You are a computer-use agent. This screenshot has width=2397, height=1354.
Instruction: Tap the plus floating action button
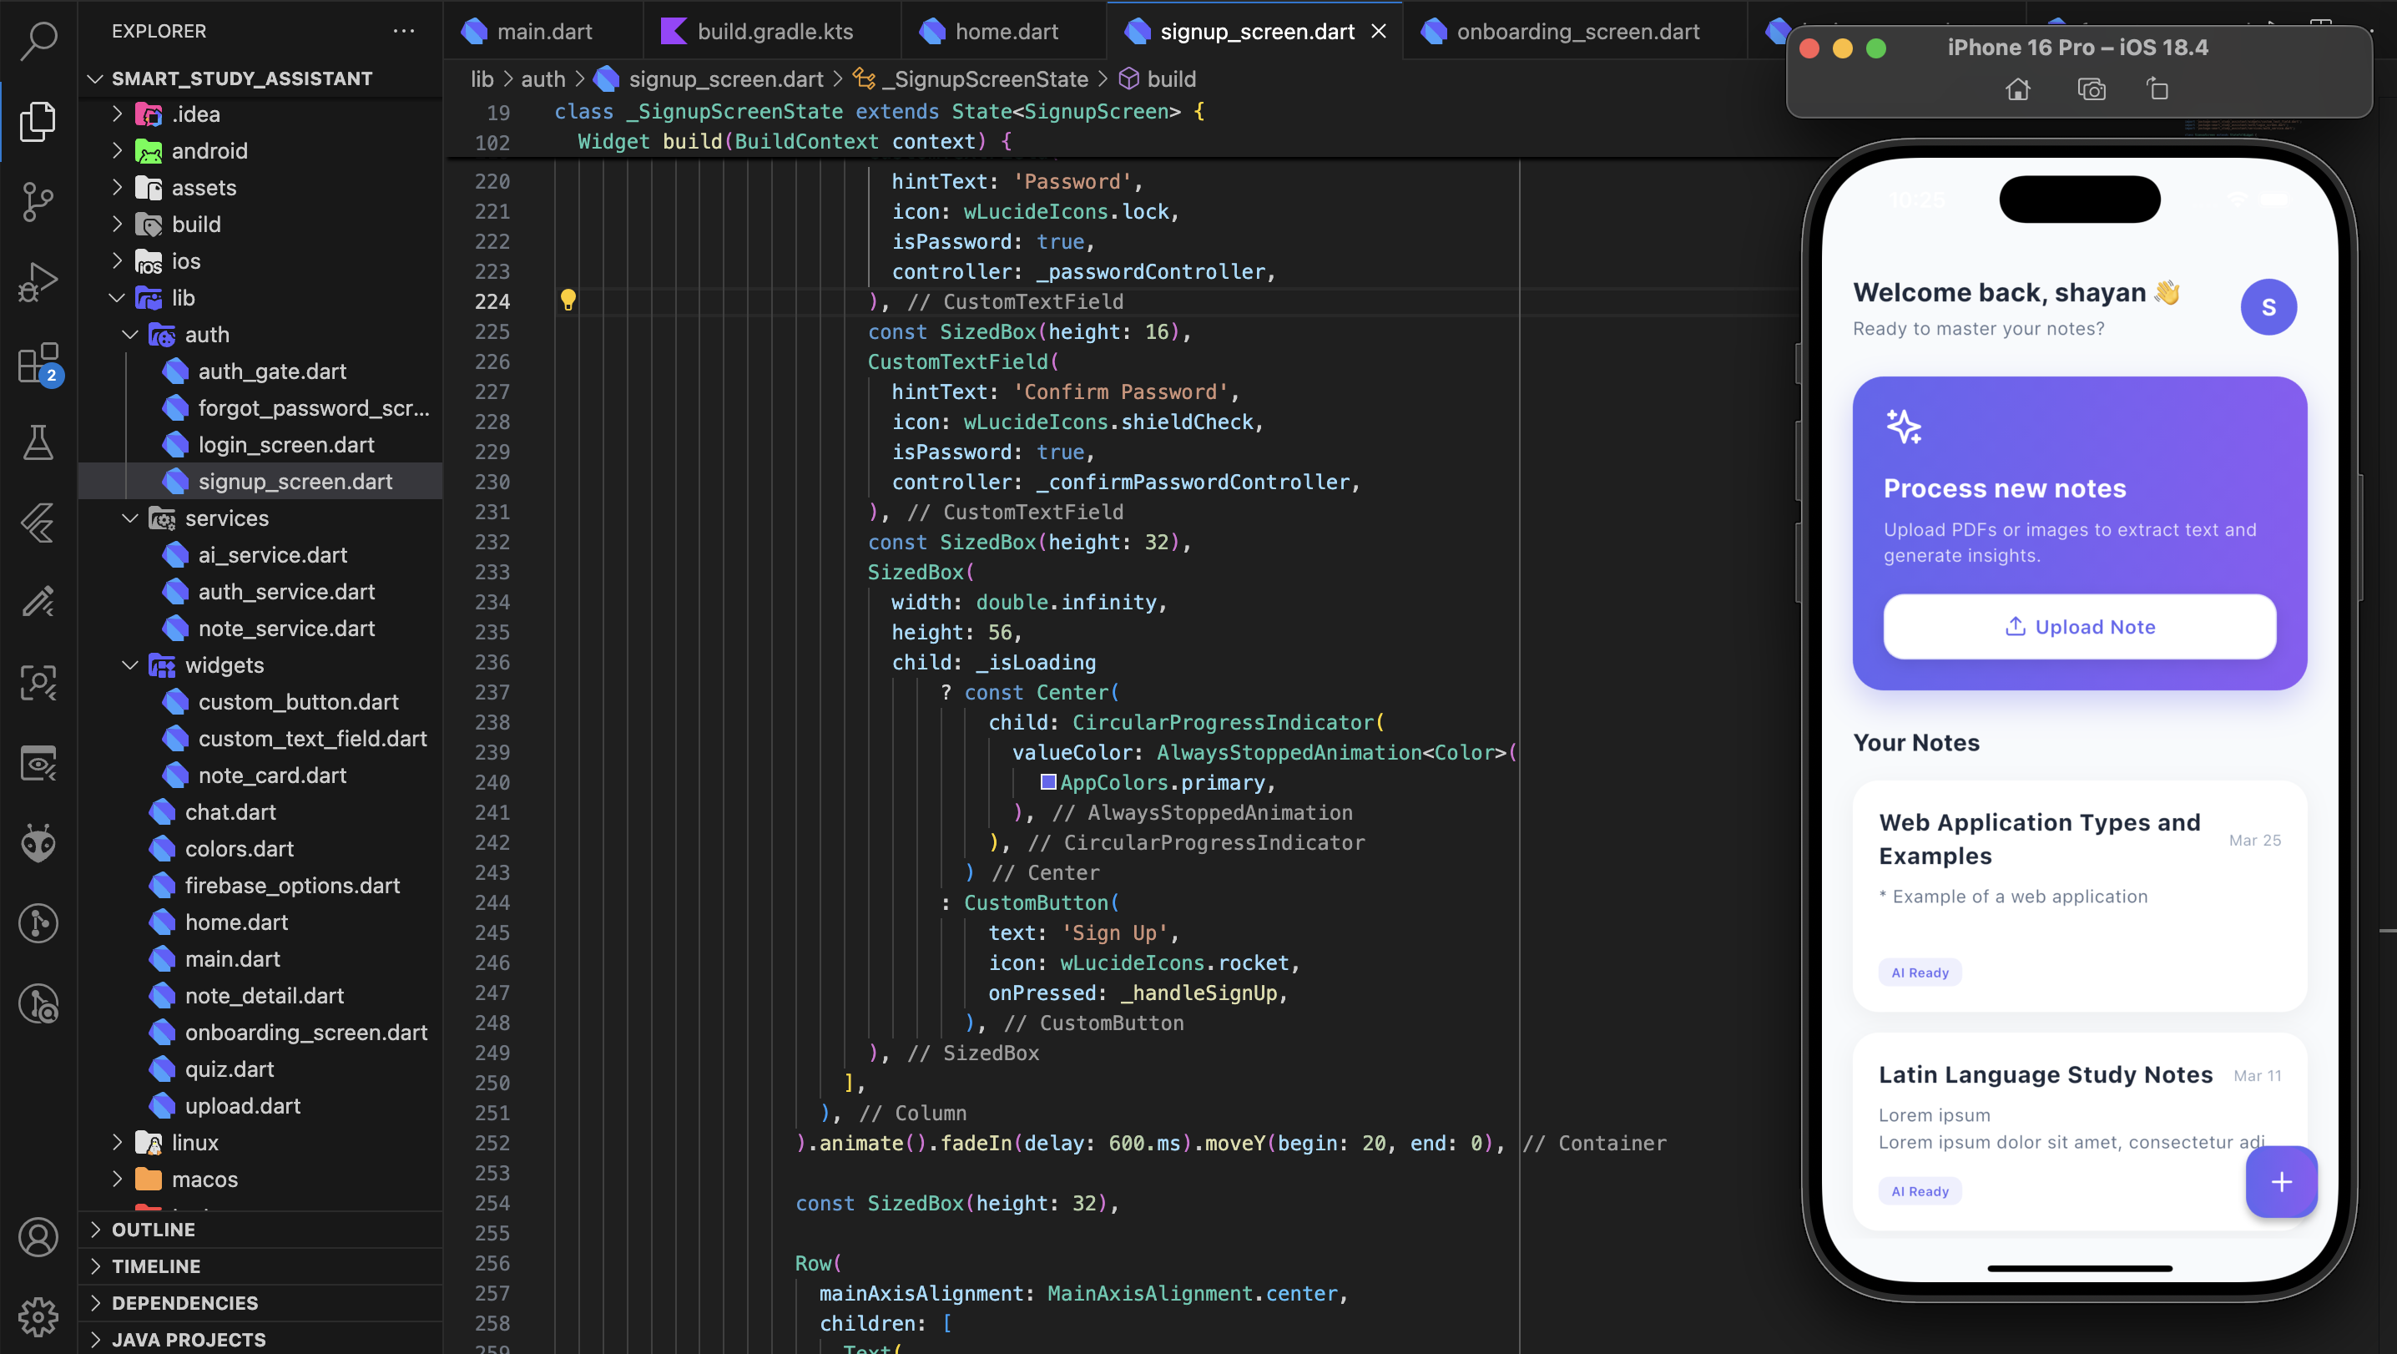point(2281,1182)
